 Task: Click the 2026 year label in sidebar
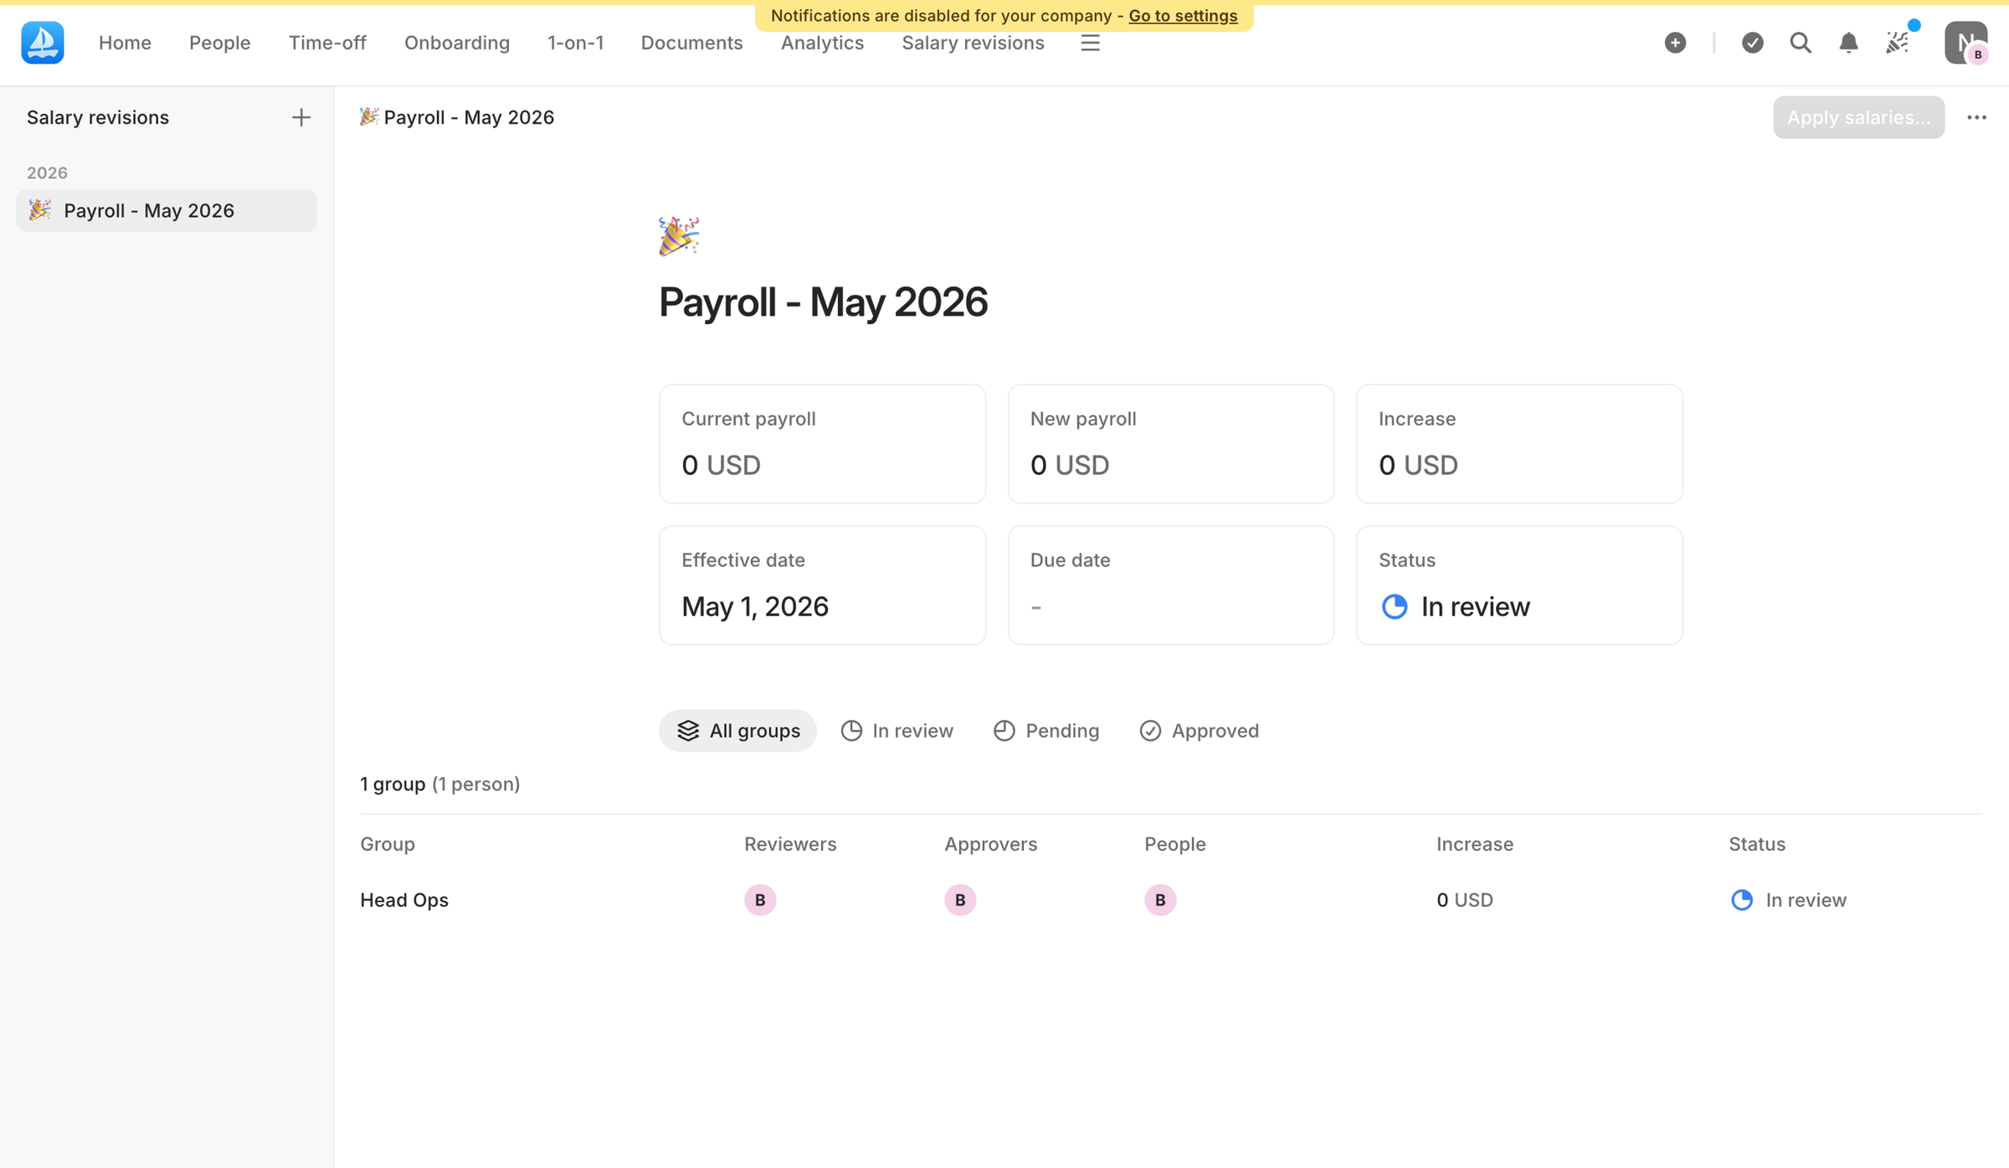[47, 172]
